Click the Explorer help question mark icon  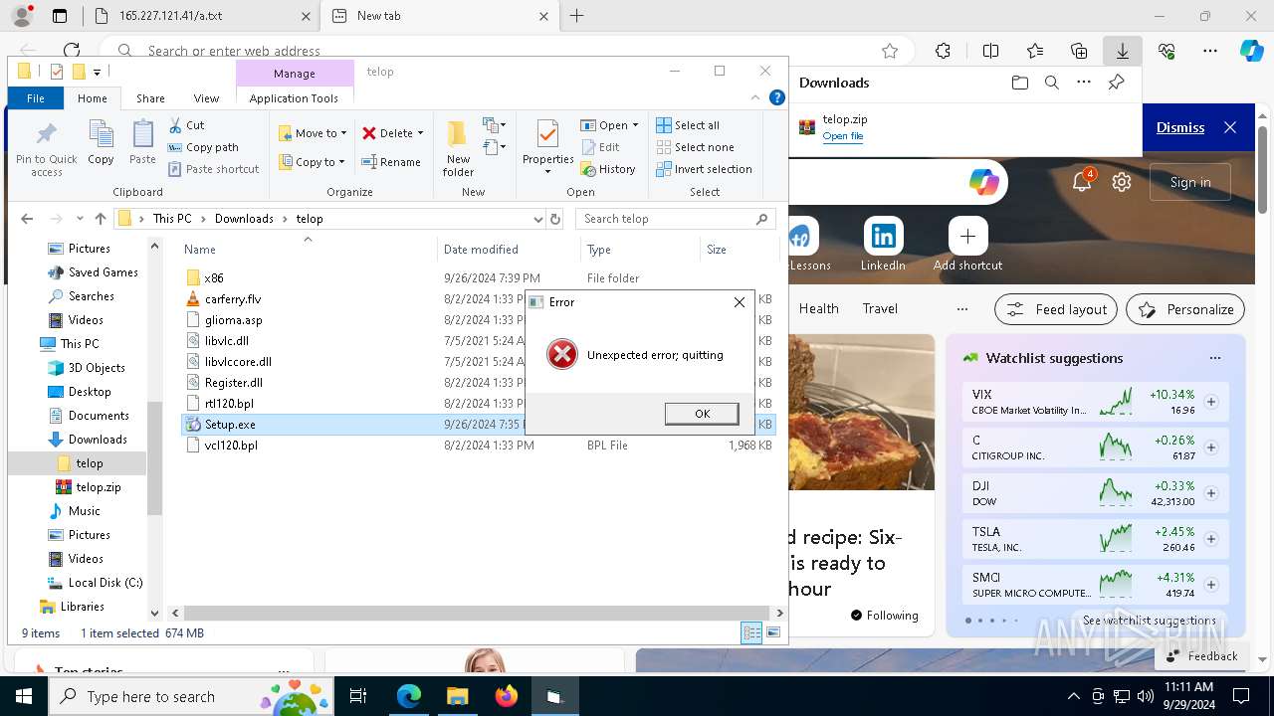coord(777,97)
